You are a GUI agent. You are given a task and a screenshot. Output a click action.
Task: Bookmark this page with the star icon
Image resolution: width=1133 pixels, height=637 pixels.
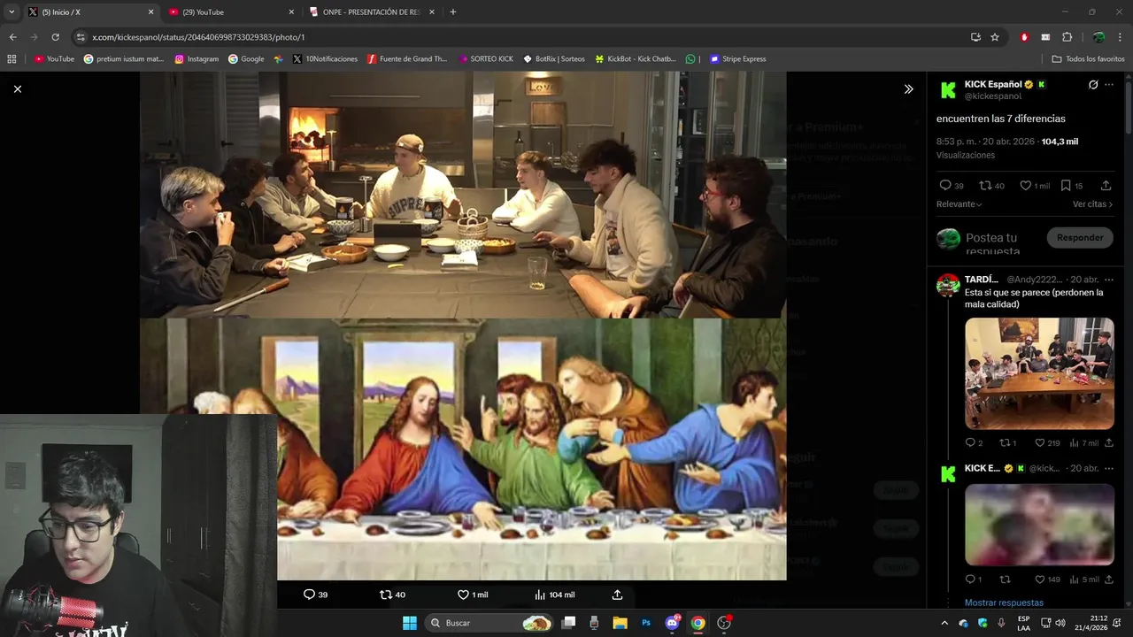click(995, 37)
